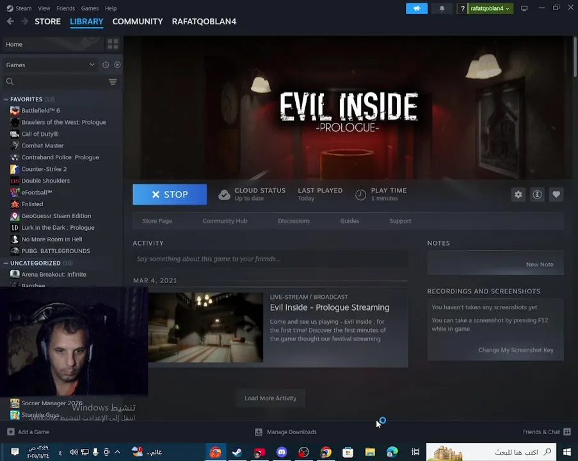Click the taskbar volume speaker icon
The image size is (578, 461).
pyautogui.click(x=74, y=452)
